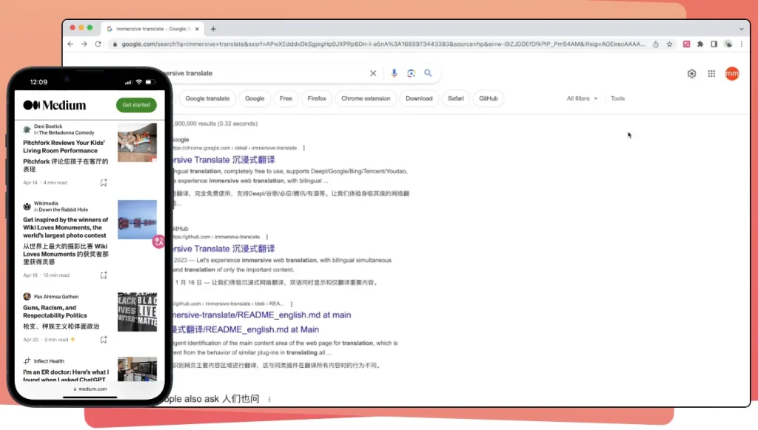Open the Chrome profile avatar in toolbar
Image resolution: width=758 pixels, height=430 pixels.
728,44
